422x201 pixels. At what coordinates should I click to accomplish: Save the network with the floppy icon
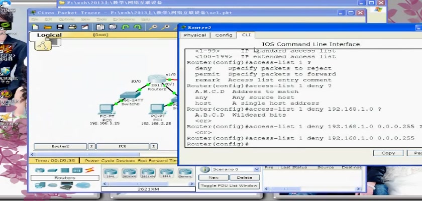60,27
